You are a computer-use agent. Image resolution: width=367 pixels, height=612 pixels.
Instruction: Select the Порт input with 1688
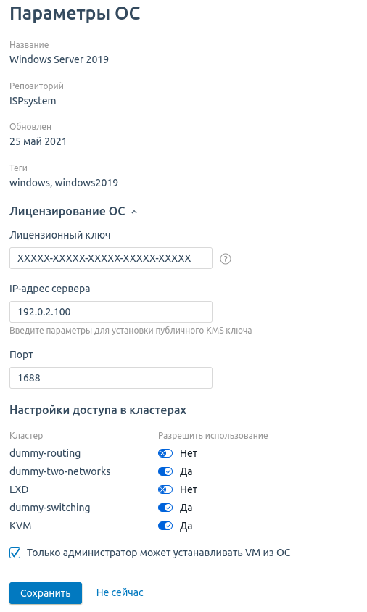[x=111, y=378]
